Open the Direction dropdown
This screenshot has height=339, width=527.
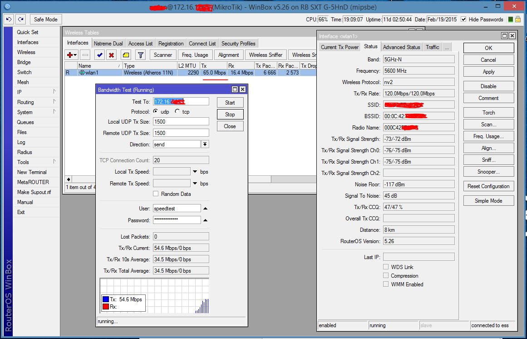pos(205,145)
